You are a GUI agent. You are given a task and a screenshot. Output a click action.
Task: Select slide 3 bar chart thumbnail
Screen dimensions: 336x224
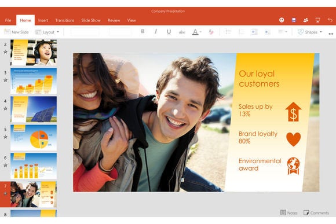click(34, 81)
